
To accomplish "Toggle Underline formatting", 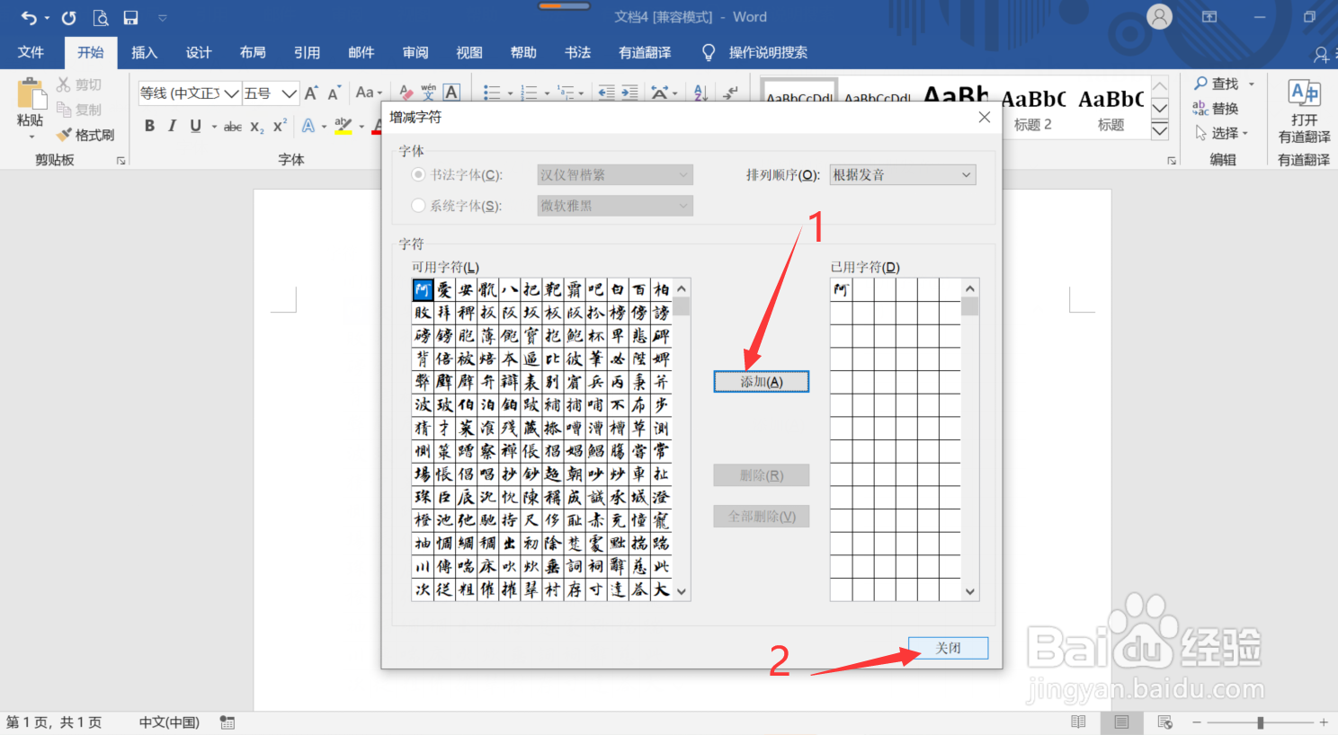I will pos(195,126).
